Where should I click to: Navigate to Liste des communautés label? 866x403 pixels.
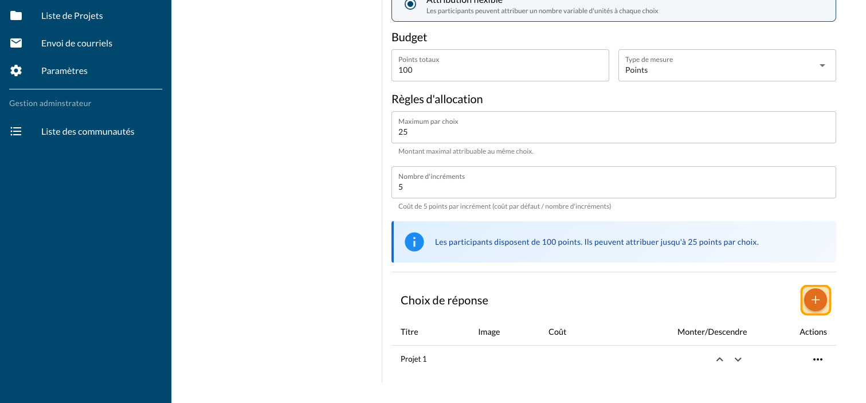pyautogui.click(x=88, y=131)
